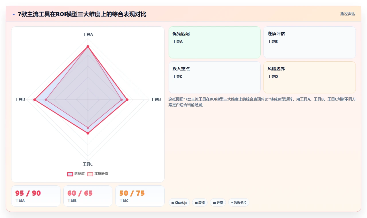Click the 匹配度 data point at 工具D
This screenshot has width=367, height=218.
(x=34, y=100)
